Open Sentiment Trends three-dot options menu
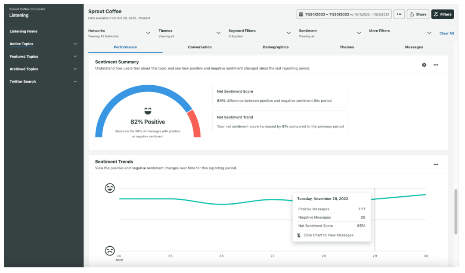Image resolution: width=465 pixels, height=273 pixels. [x=436, y=164]
